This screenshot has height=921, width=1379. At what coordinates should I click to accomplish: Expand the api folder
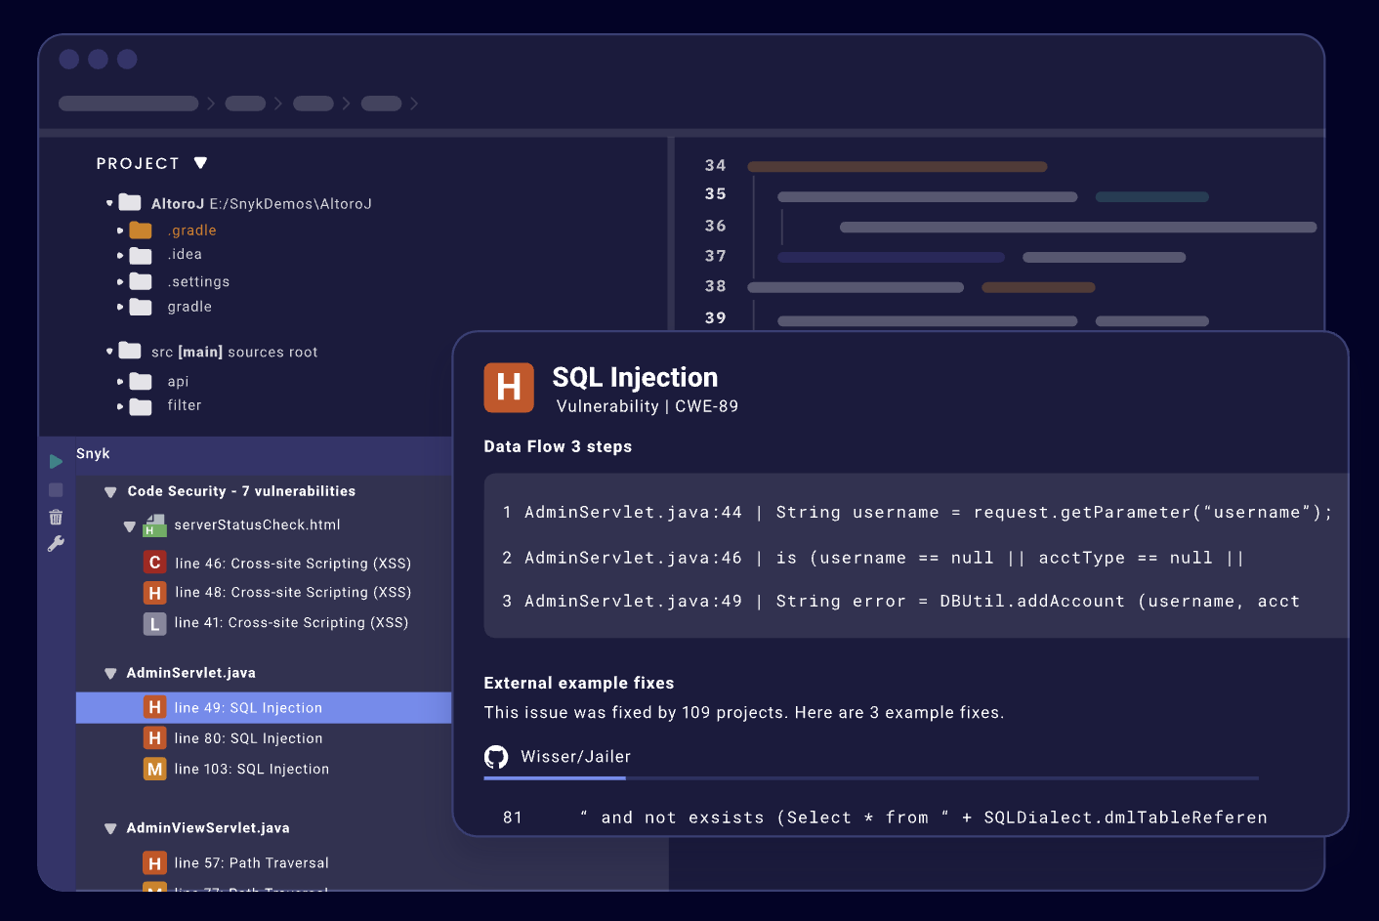pos(120,382)
